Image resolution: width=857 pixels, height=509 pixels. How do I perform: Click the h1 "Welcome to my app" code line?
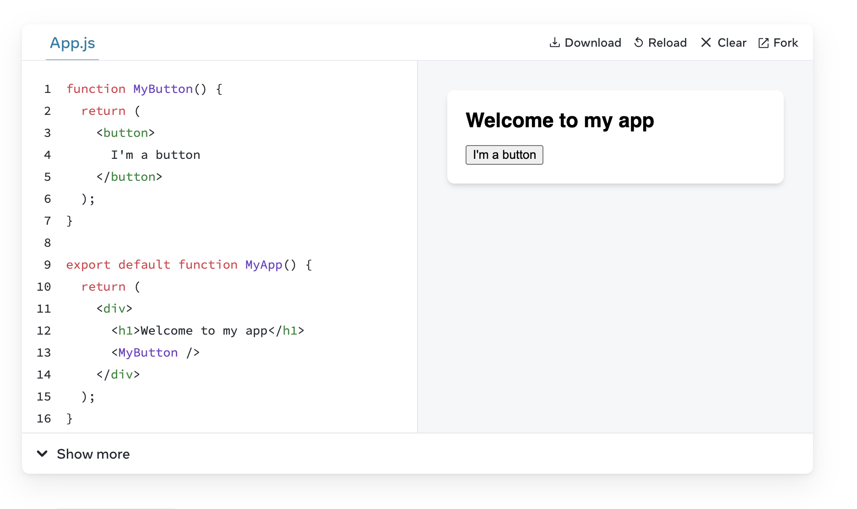click(x=207, y=330)
